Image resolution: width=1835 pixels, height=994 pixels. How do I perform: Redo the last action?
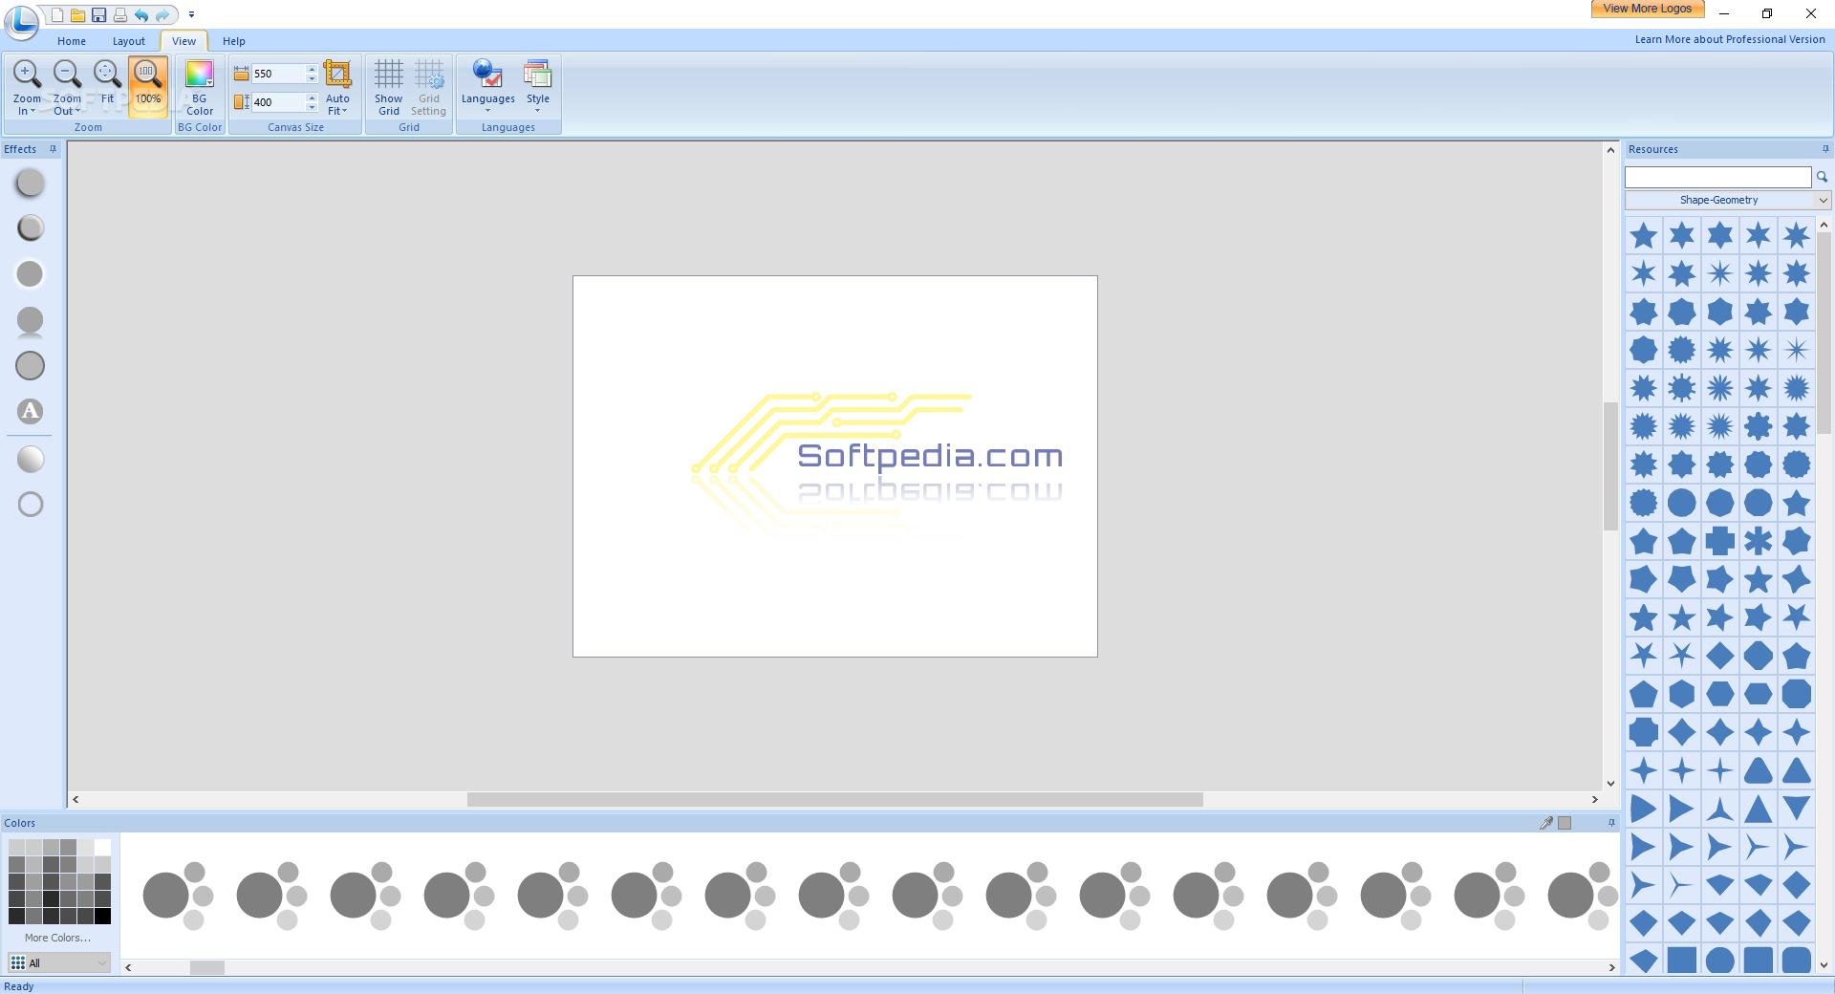pyautogui.click(x=162, y=15)
